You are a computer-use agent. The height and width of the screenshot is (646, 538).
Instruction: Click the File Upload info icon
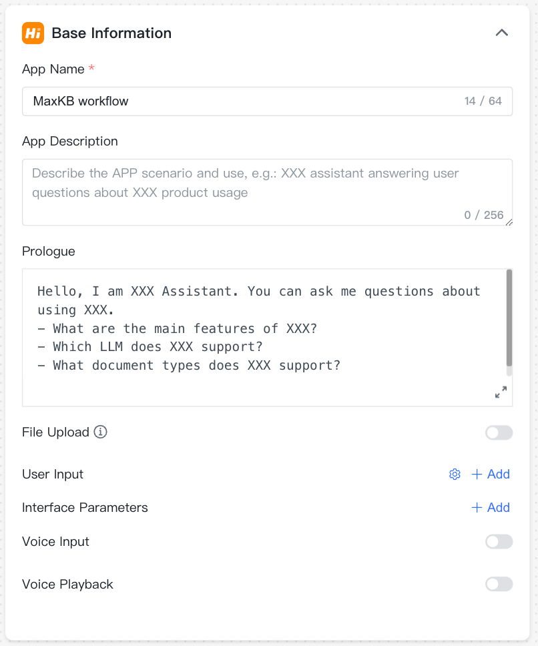point(100,432)
